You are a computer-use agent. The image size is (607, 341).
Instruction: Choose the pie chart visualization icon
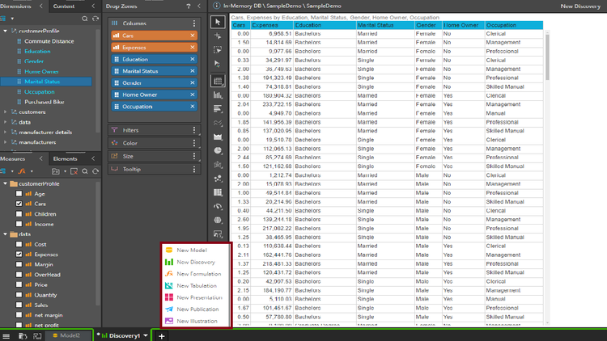tap(218, 151)
